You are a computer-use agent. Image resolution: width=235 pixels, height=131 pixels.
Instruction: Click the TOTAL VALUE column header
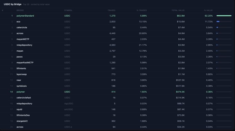178,10
